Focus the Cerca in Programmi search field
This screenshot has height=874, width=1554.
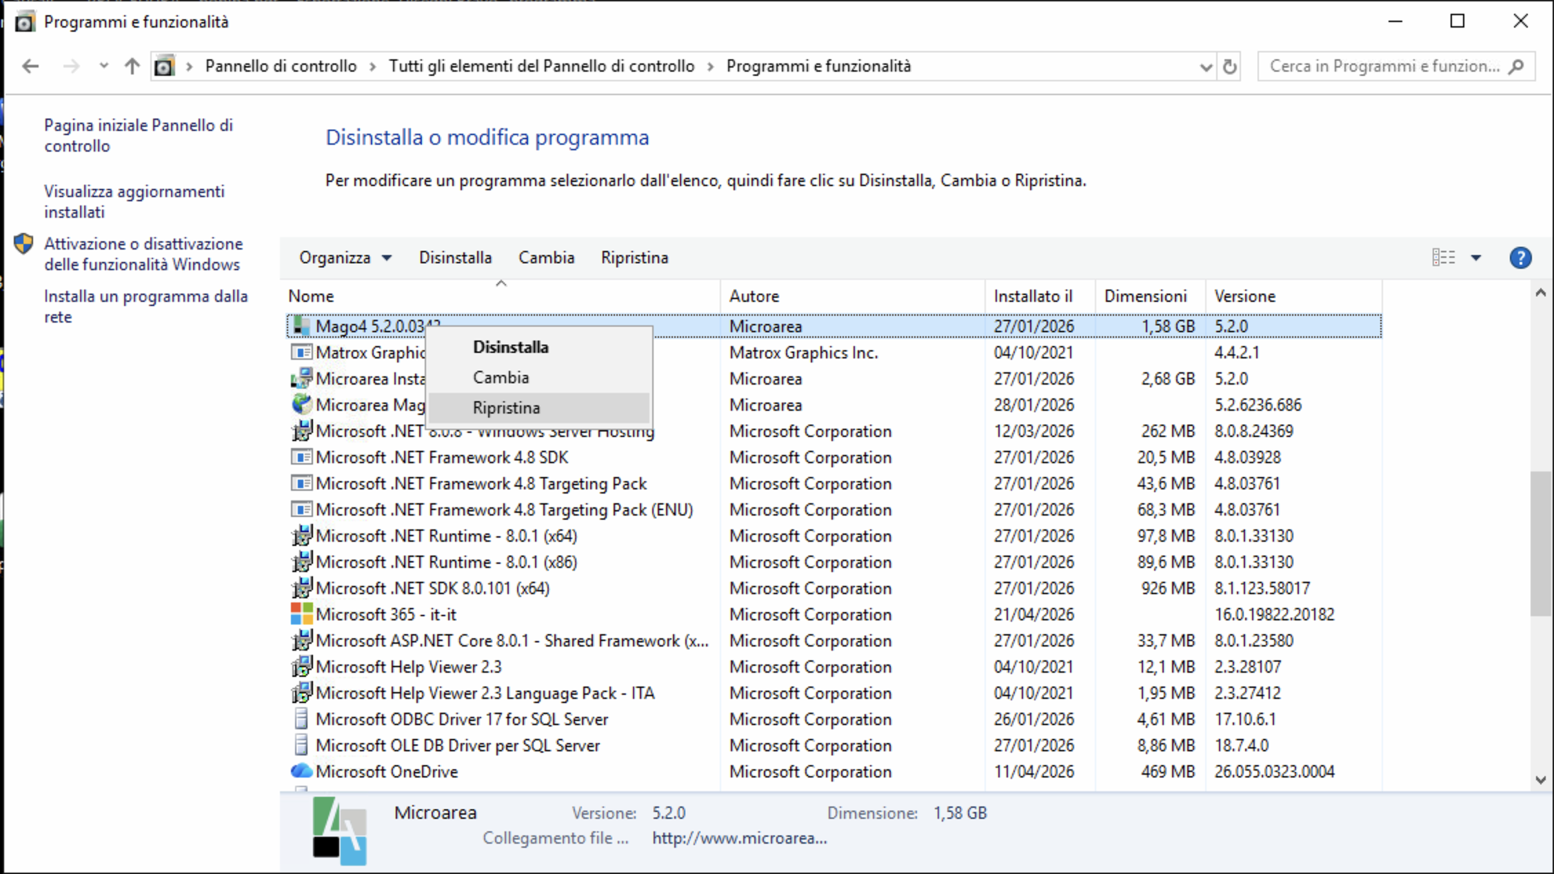(x=1396, y=66)
